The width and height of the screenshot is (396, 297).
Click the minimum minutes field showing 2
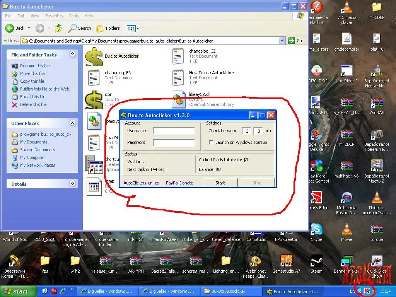point(246,131)
